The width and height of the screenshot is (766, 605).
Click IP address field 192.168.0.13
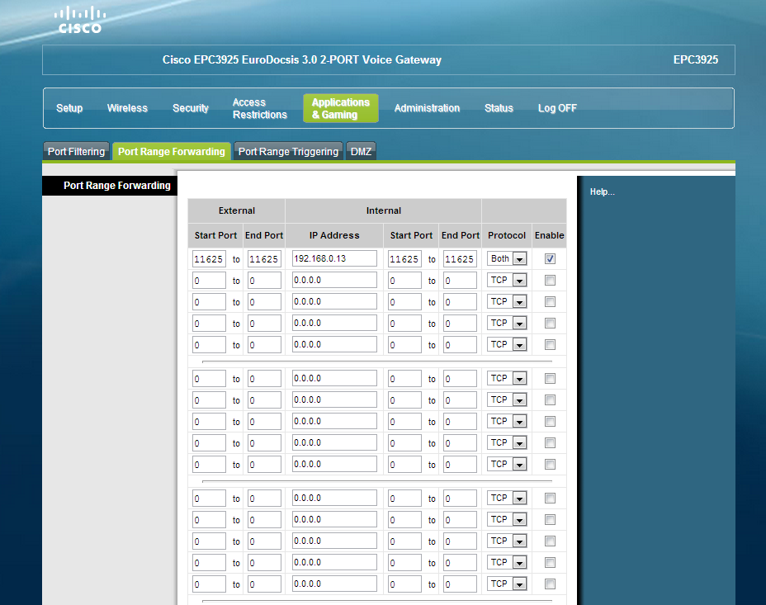(x=334, y=258)
